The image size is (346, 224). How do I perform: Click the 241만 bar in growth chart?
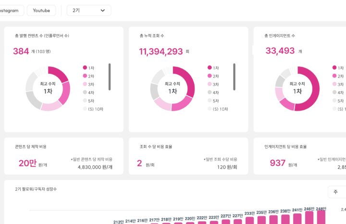[x=297, y=219]
